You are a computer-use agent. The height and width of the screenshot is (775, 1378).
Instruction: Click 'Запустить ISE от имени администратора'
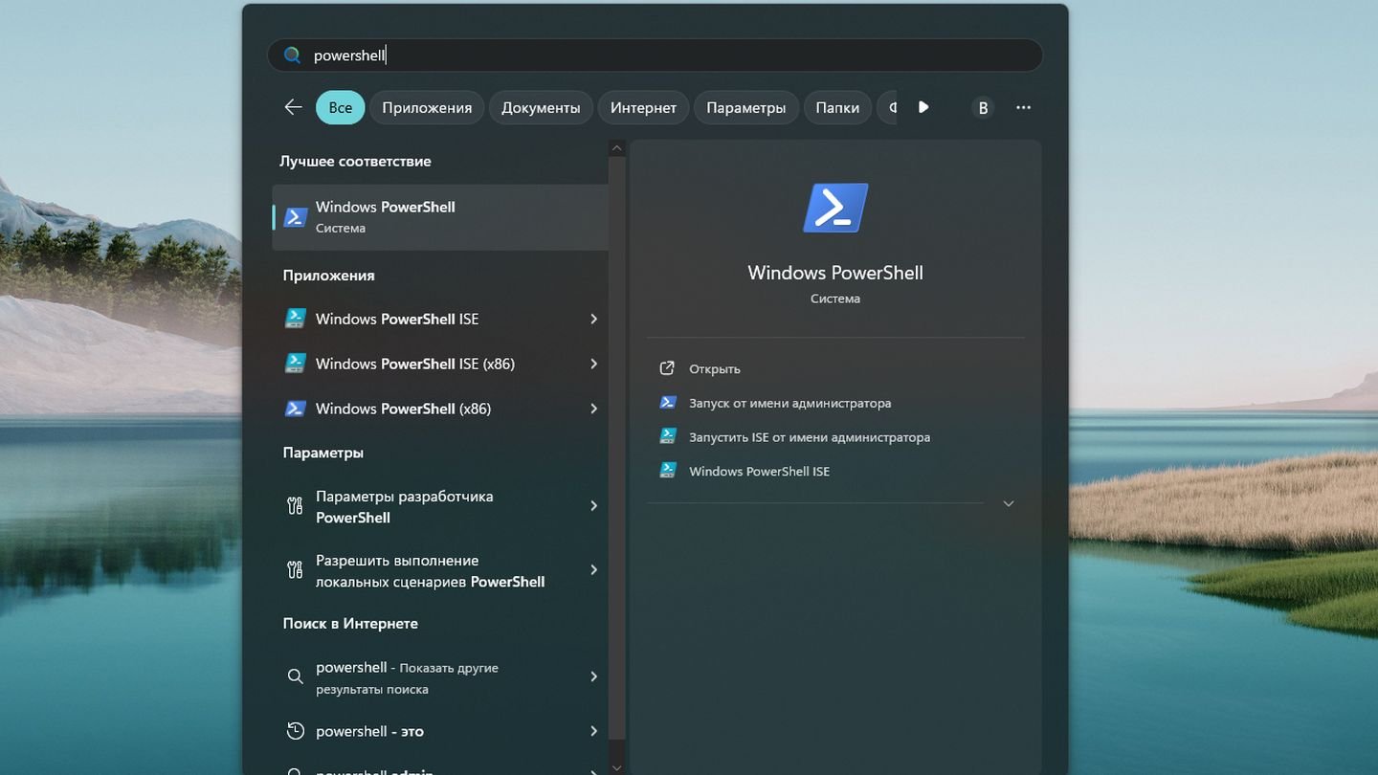[810, 437]
